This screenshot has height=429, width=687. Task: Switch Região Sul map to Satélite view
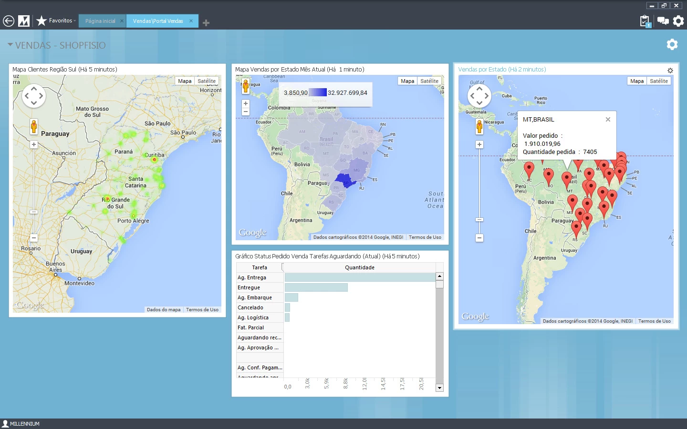pos(207,81)
